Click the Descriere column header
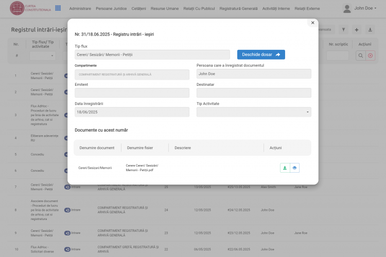Viewport: 386px width, 257px height. [x=183, y=148]
